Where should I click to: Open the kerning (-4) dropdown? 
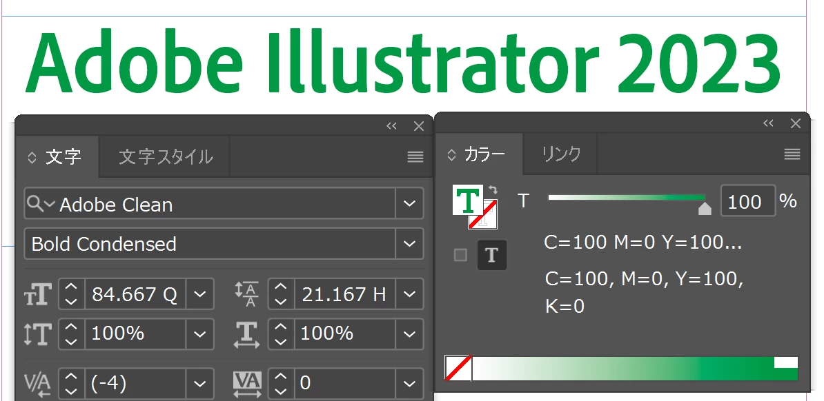(x=199, y=384)
